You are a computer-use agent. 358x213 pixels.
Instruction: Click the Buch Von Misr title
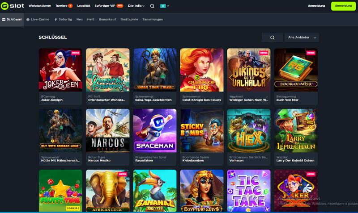click(x=287, y=100)
